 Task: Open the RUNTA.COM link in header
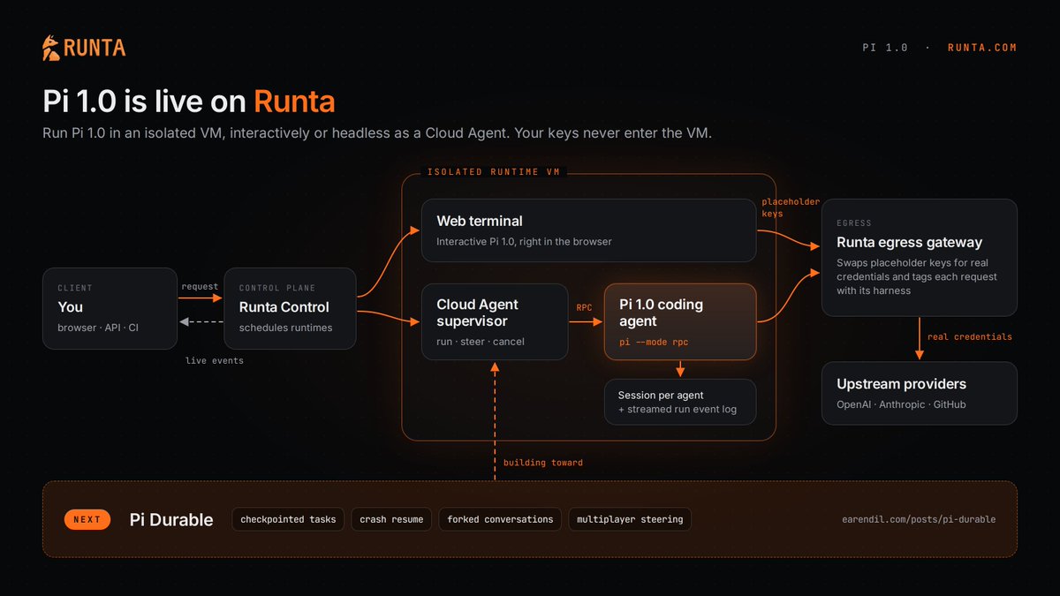[982, 48]
